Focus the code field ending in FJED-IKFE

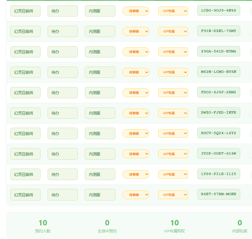219,113
